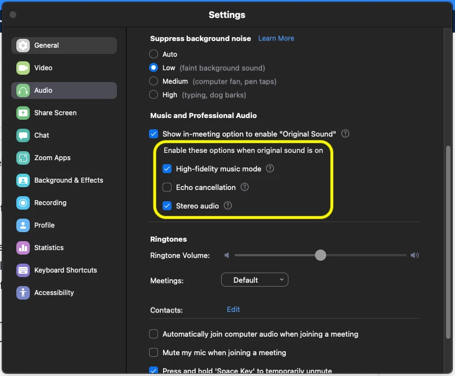Click Edit link for Contacts ringtone
The image size is (455, 376).
(x=233, y=309)
